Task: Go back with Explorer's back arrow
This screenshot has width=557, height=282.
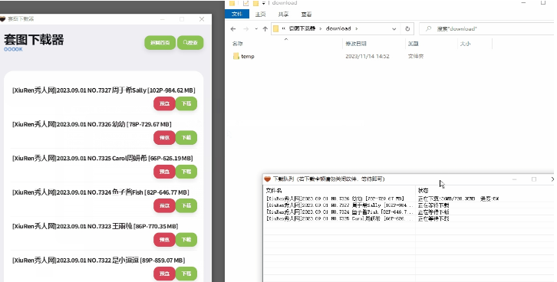Action: [233, 28]
